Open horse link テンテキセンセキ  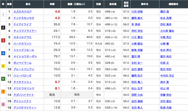click(24, 18)
